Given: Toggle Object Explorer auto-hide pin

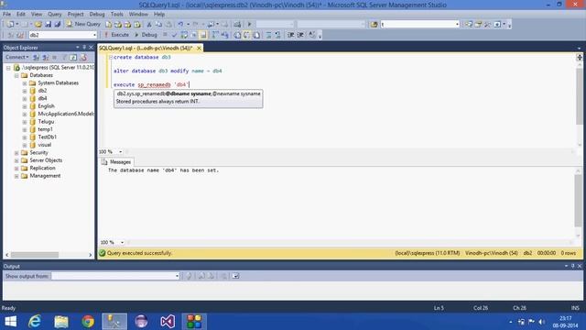Looking at the screenshot, I should tap(84, 47).
